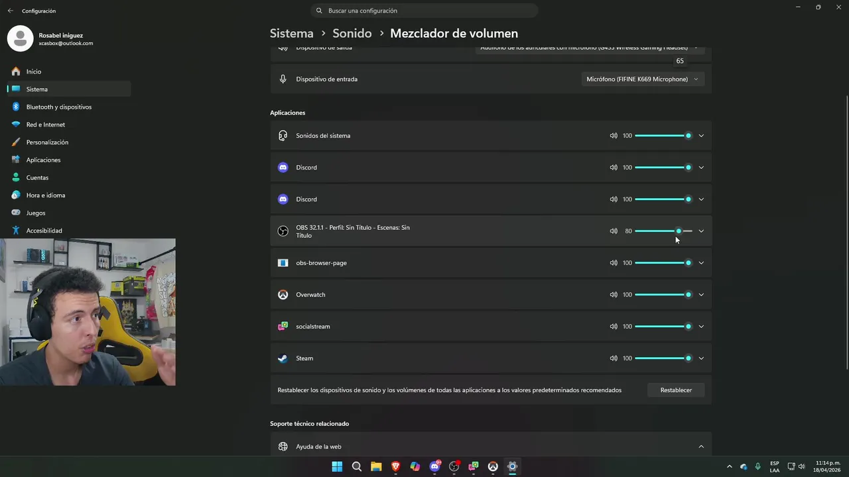This screenshot has width=849, height=477.
Task: Expand the Sonidos del sistema row chevron
Action: point(701,136)
